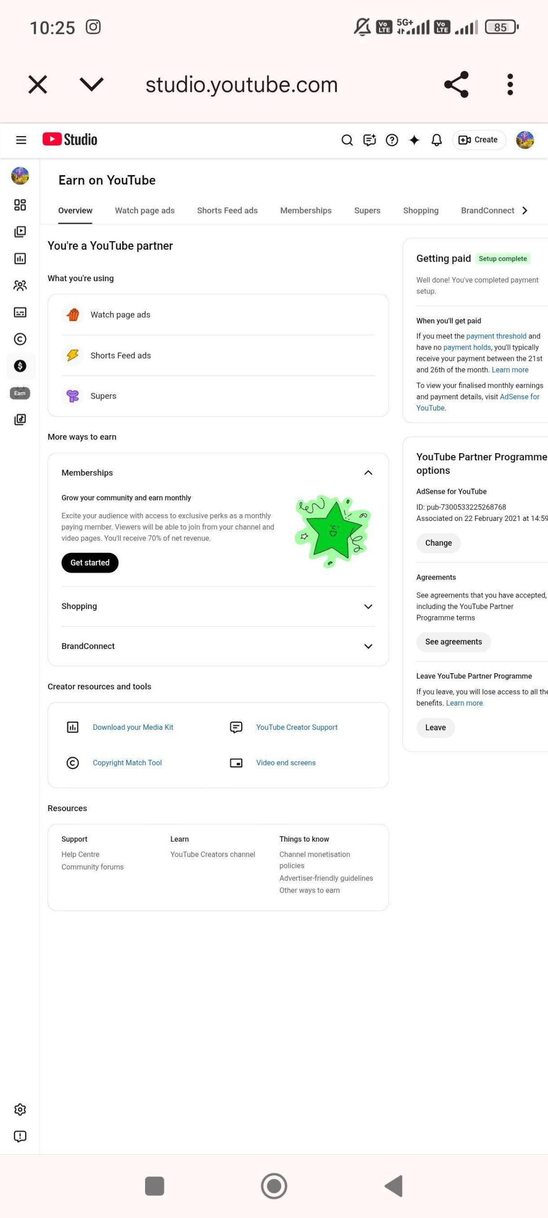Click the notifications bell icon
This screenshot has height=1218, width=548.
click(436, 140)
